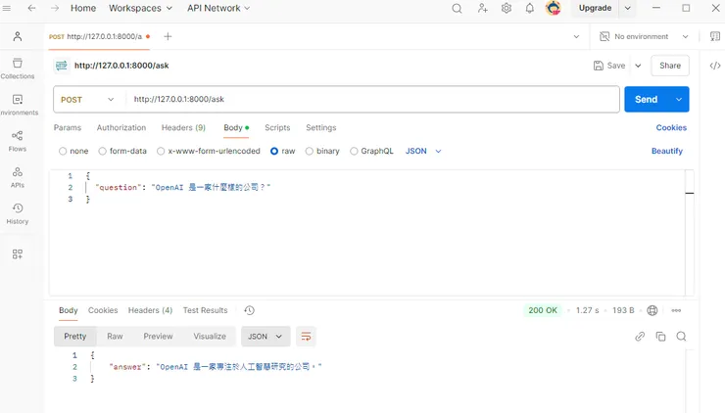The image size is (725, 413).
Task: Switch response view to Preview
Action: pos(158,337)
